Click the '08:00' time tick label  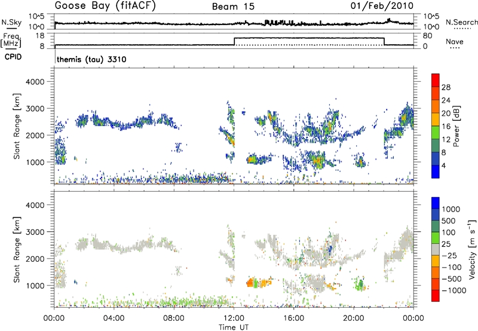(173, 318)
